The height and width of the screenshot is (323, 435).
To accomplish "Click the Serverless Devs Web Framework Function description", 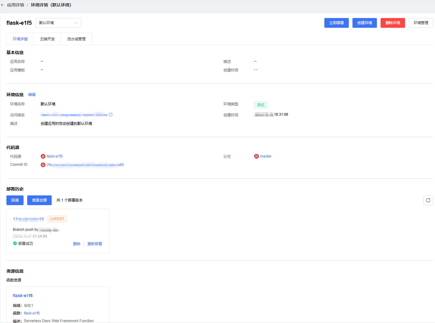I will point(59,321).
